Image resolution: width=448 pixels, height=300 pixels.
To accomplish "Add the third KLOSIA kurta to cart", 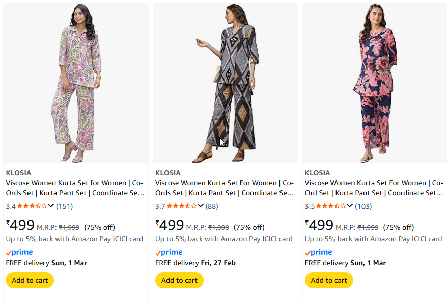I will [329, 280].
